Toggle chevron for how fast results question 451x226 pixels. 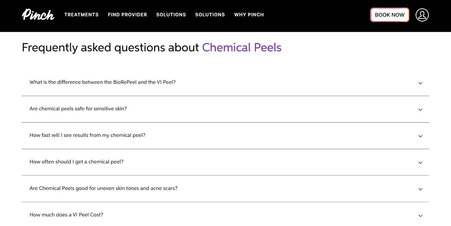pyautogui.click(x=420, y=136)
